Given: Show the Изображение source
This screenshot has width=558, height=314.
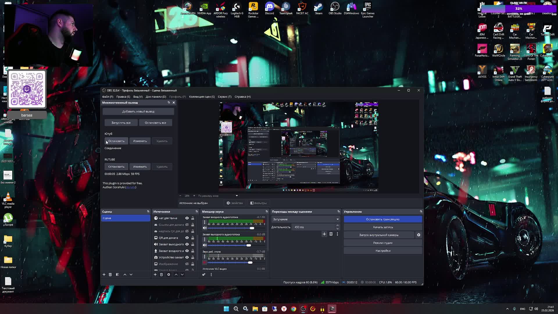Looking at the screenshot, I should [187, 264].
